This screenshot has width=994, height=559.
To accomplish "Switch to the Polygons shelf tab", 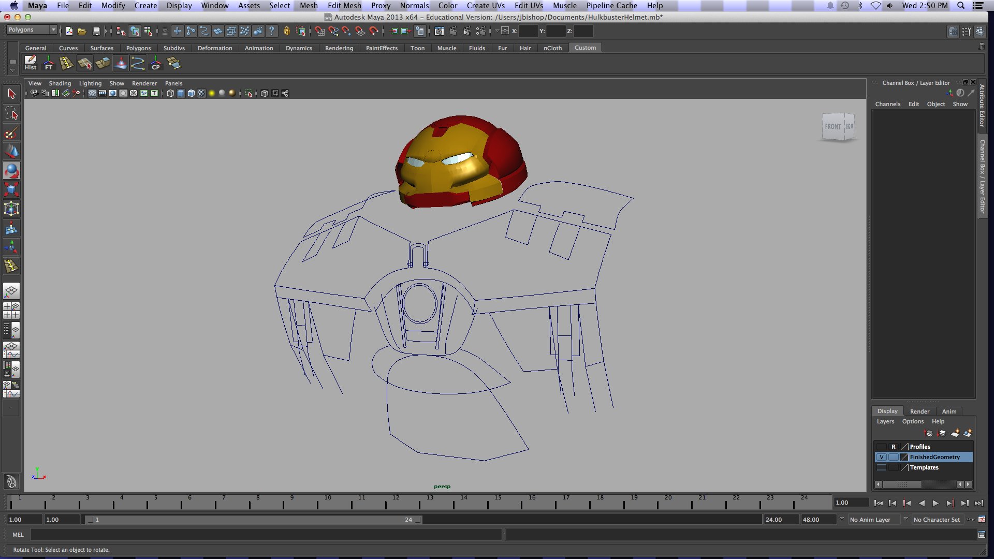I will [x=138, y=48].
